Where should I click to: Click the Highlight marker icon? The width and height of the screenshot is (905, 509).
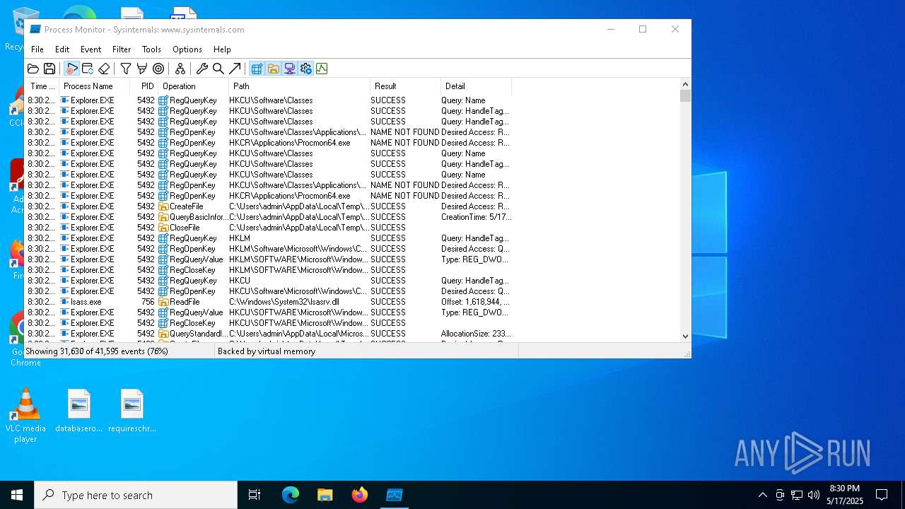click(x=142, y=69)
